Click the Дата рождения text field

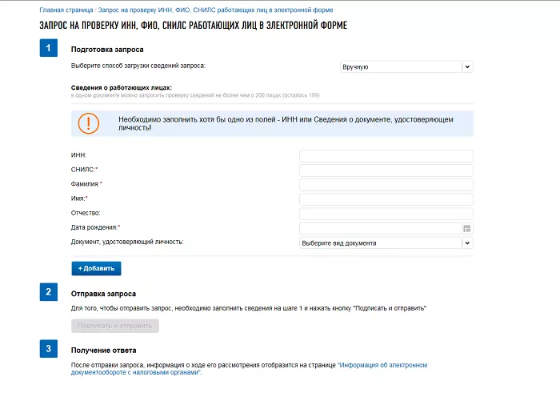tap(379, 228)
